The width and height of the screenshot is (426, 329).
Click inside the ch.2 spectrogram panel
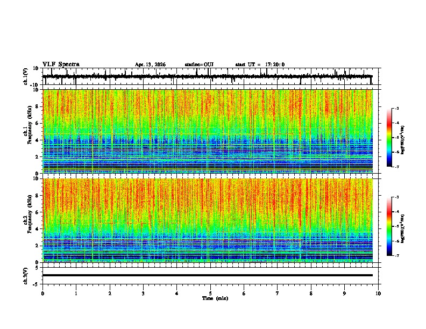pyautogui.click(x=208, y=220)
